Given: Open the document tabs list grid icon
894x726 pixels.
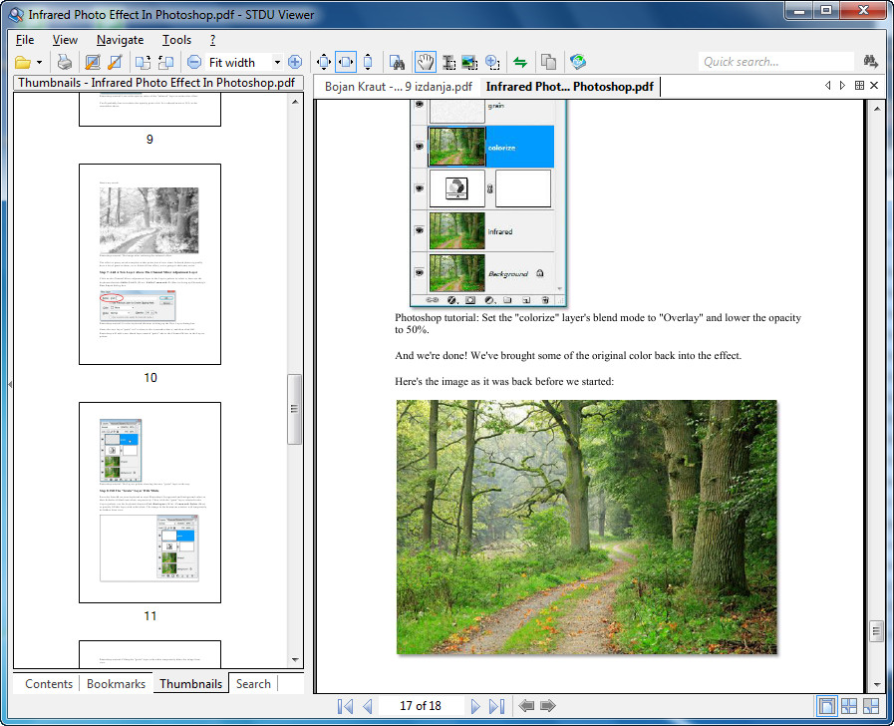Looking at the screenshot, I should 859,86.
